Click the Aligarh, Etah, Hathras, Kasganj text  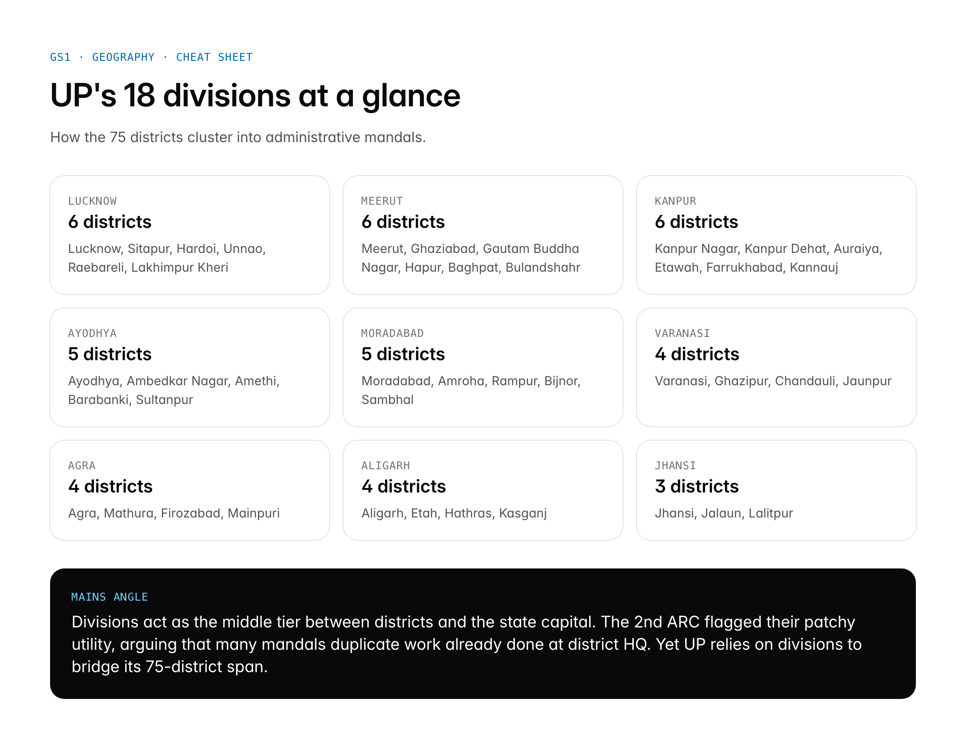coord(454,513)
